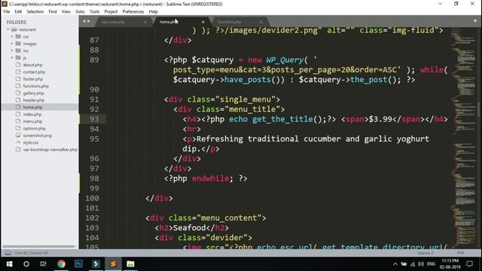This screenshot has width=482, height=271.
Task: Open the volume control in system tray
Action: tap(421, 264)
